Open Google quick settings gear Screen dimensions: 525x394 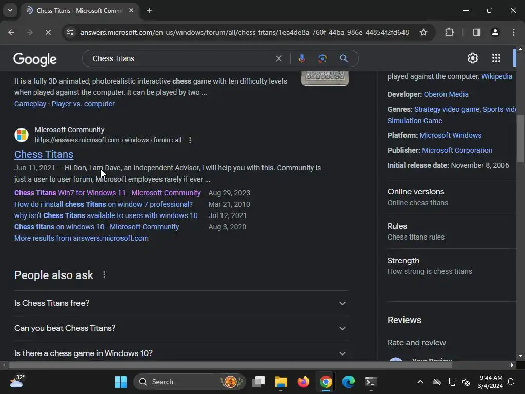pyautogui.click(x=472, y=58)
